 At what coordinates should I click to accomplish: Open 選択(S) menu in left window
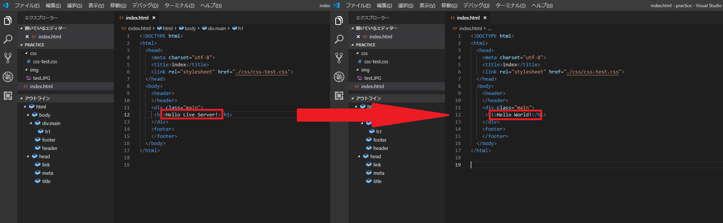(74, 5)
